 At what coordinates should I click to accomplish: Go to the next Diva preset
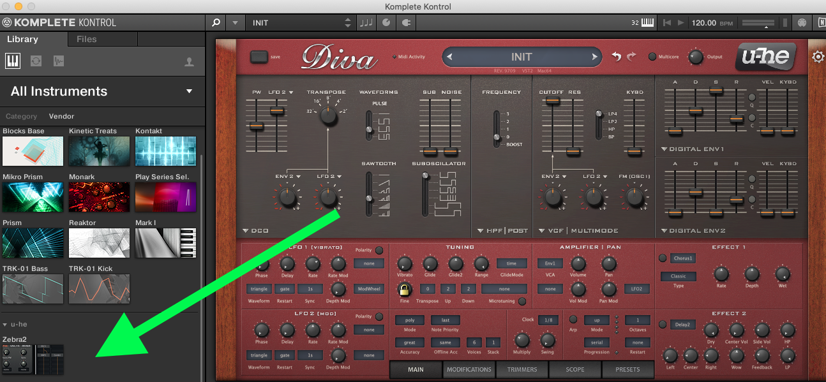pos(595,57)
